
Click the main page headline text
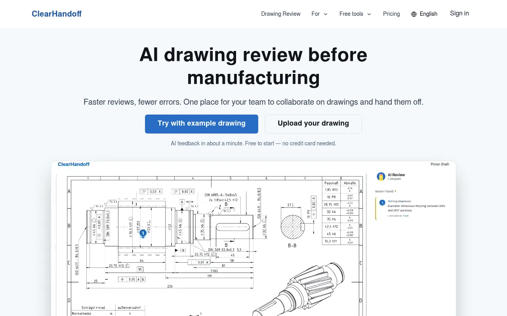pyautogui.click(x=253, y=66)
